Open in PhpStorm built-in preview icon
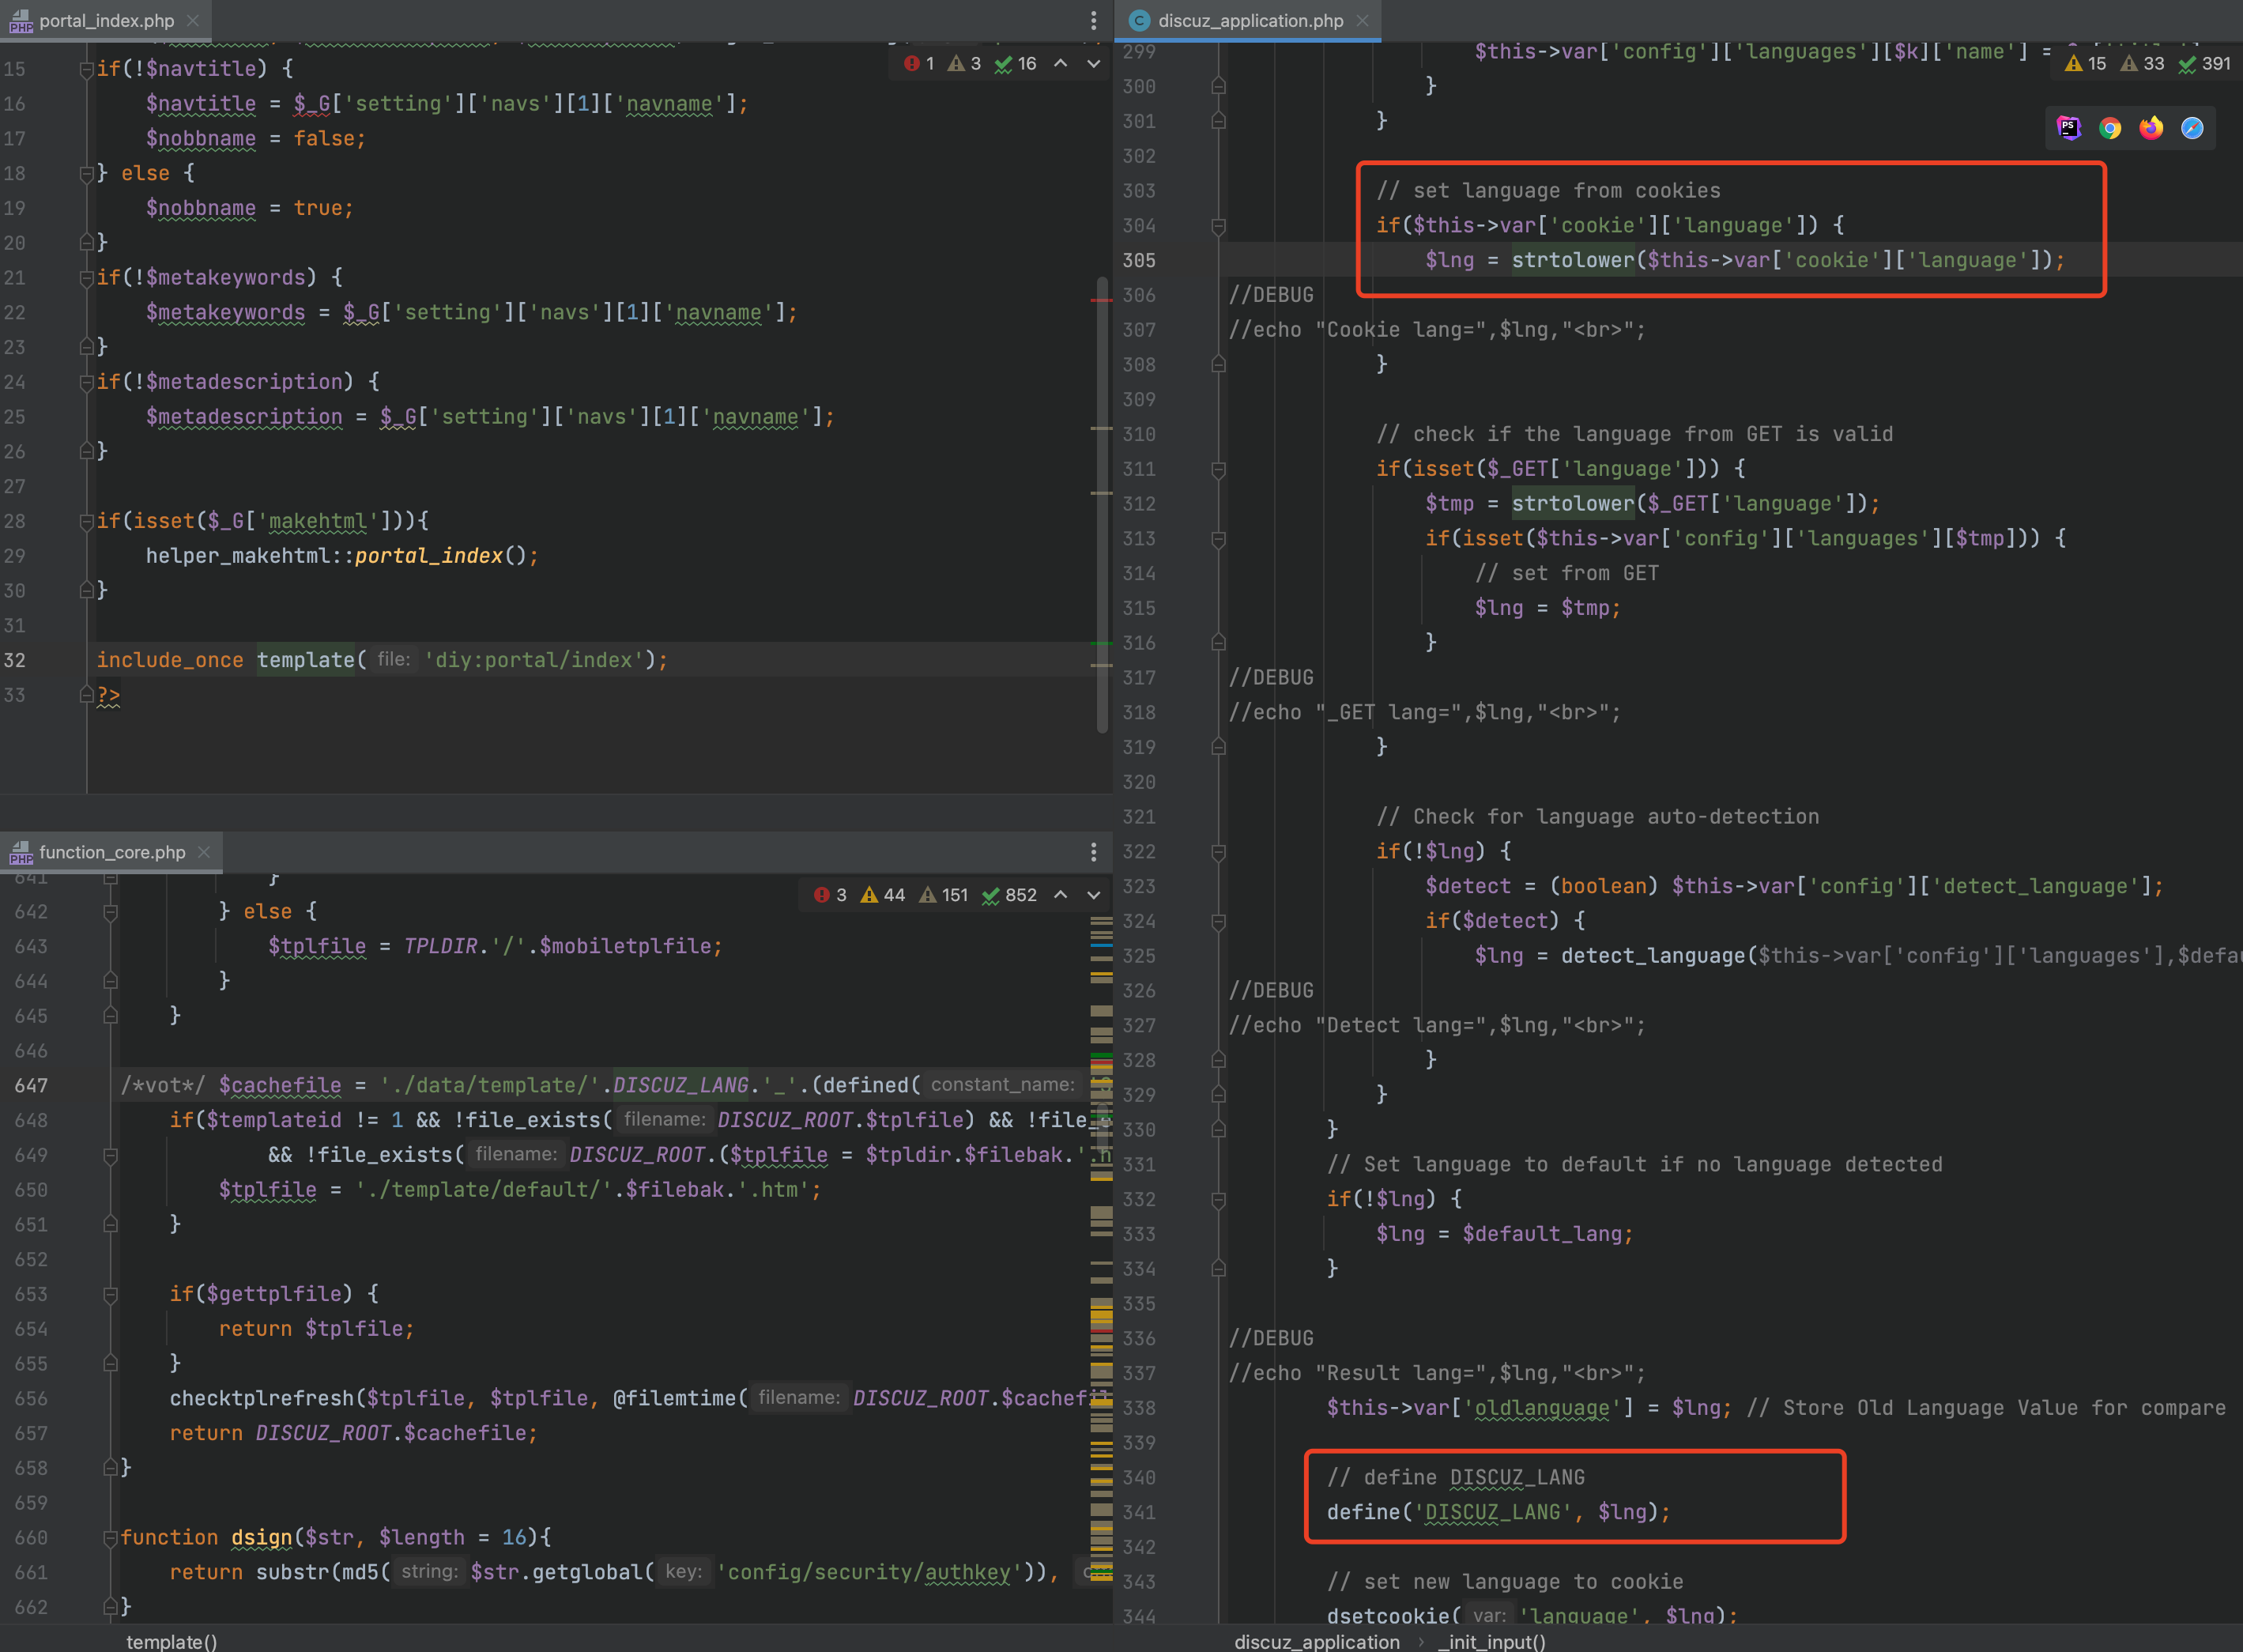This screenshot has height=1652, width=2243. (2069, 128)
